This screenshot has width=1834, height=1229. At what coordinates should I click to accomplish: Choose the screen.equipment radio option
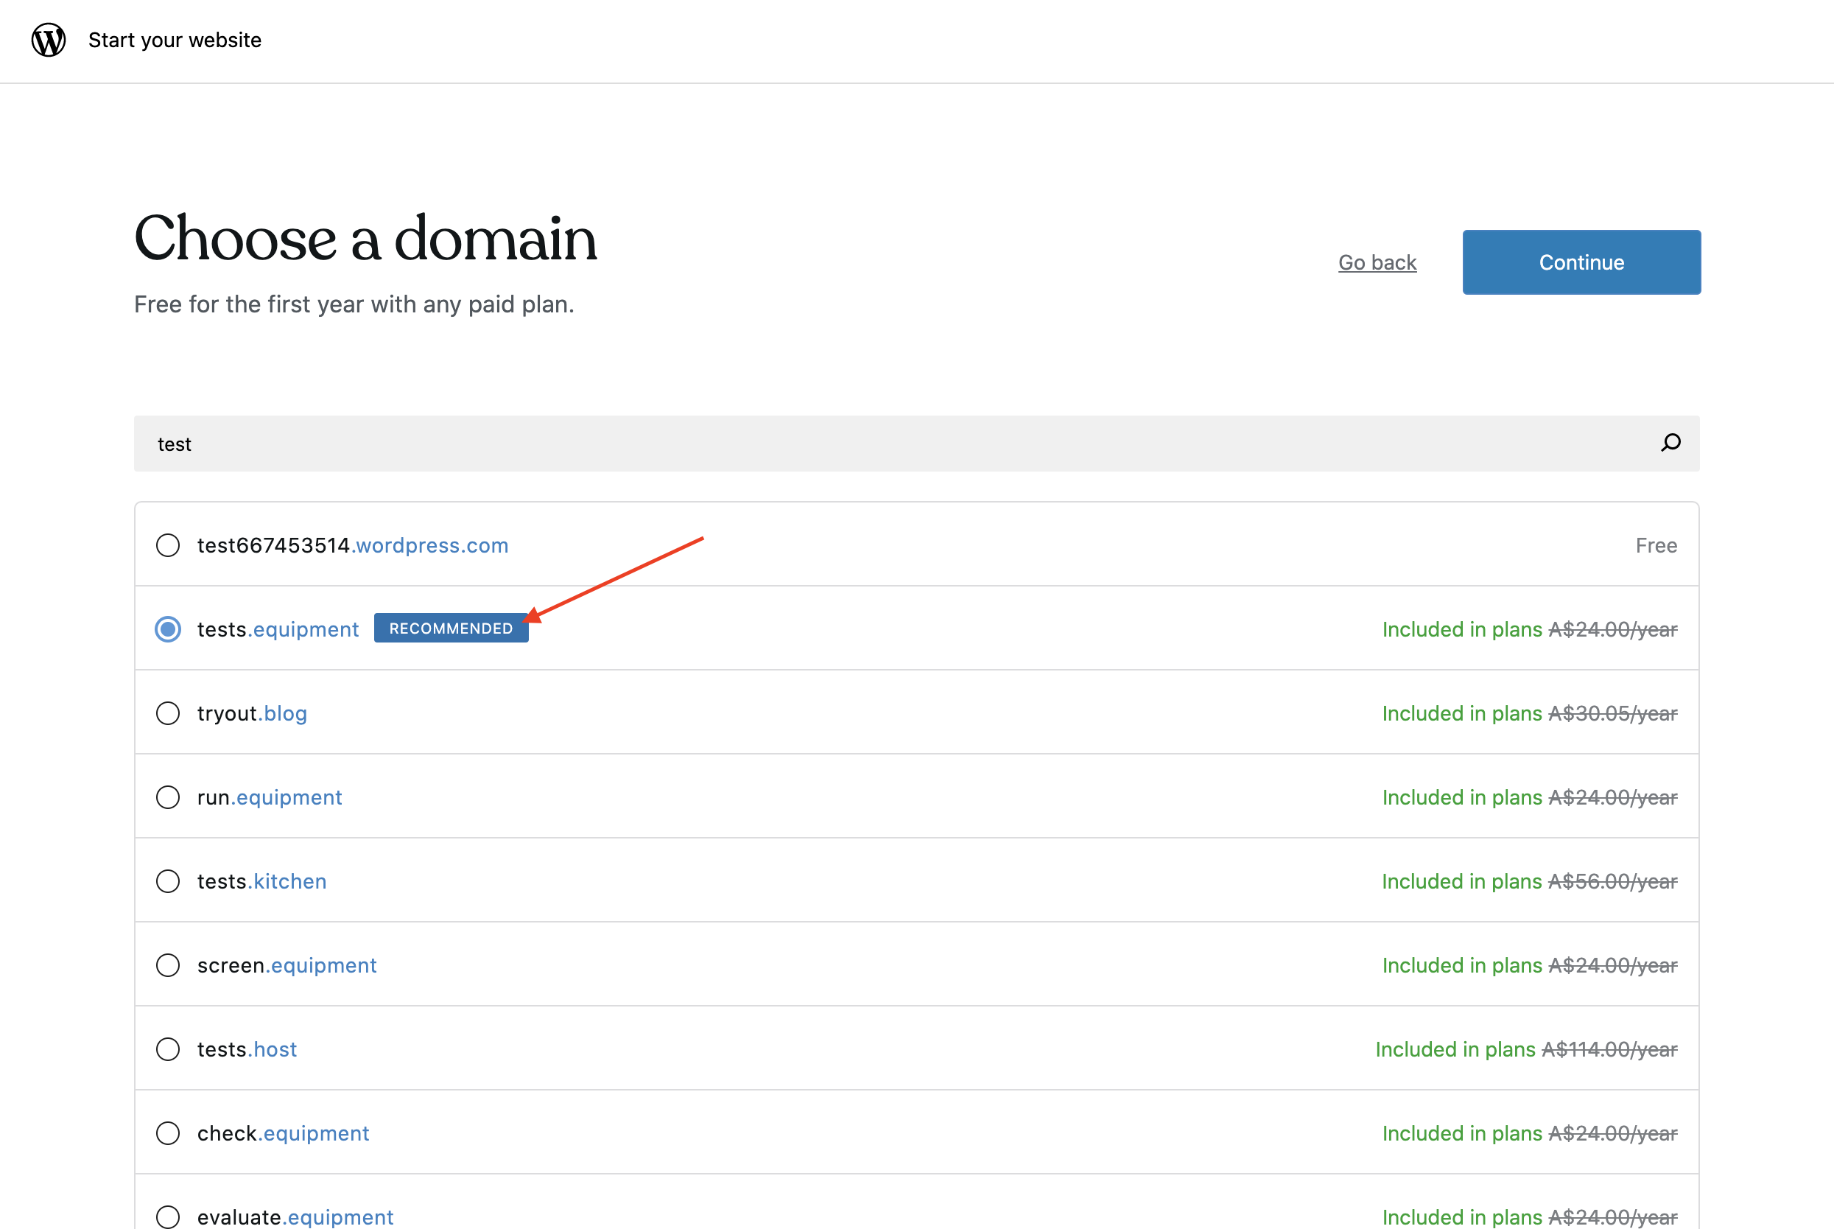(x=168, y=965)
